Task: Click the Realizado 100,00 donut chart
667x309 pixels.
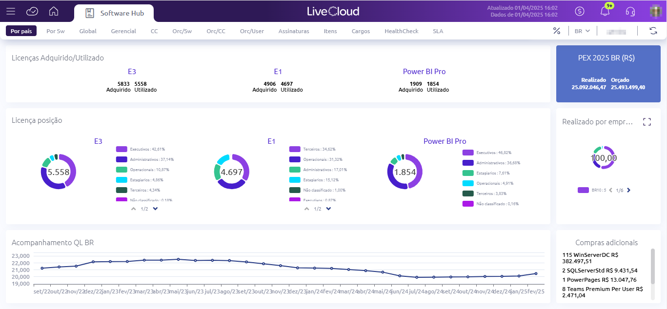Action: [604, 157]
